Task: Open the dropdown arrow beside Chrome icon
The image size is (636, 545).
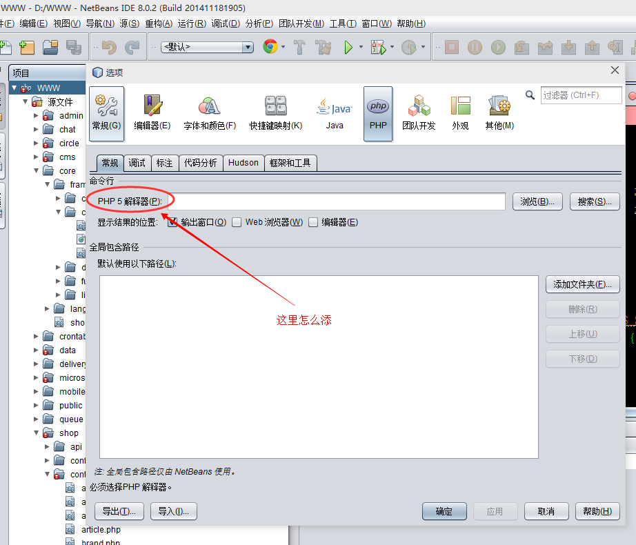Action: click(283, 47)
